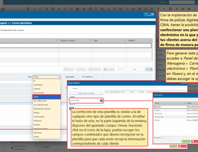
Task: Click Aceptar in Edición plantilla window
Action: tap(173, 146)
